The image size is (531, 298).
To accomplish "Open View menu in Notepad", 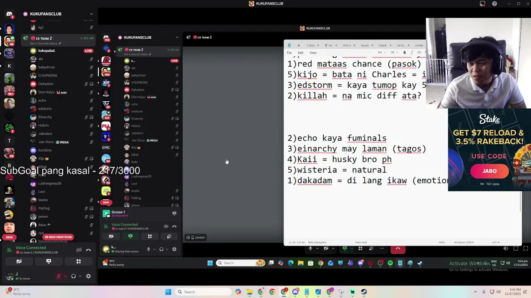I will point(313,53).
